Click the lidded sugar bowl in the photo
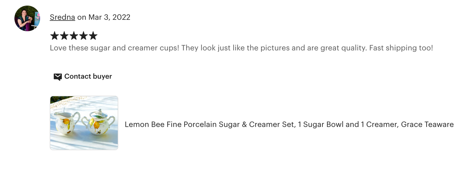 tap(98, 123)
